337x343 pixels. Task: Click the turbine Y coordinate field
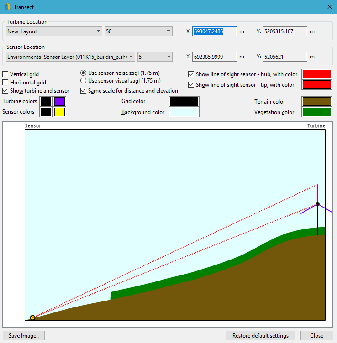[x=285, y=31]
